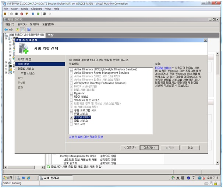Open the 보기(V) menu in Server Manager

pyautogui.click(x=34, y=24)
